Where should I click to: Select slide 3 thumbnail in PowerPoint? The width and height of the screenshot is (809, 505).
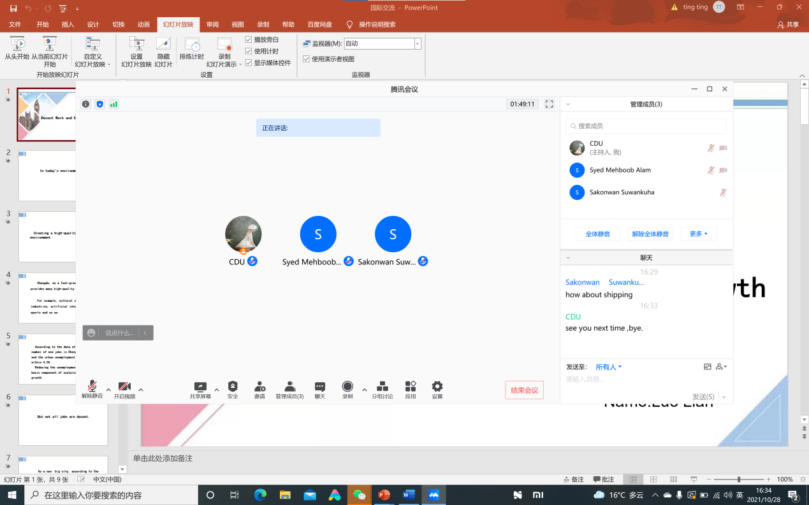pos(62,237)
